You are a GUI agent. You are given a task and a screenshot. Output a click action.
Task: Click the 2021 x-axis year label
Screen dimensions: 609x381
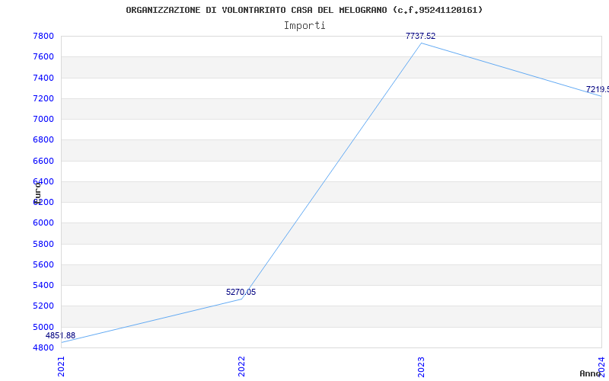61,367
